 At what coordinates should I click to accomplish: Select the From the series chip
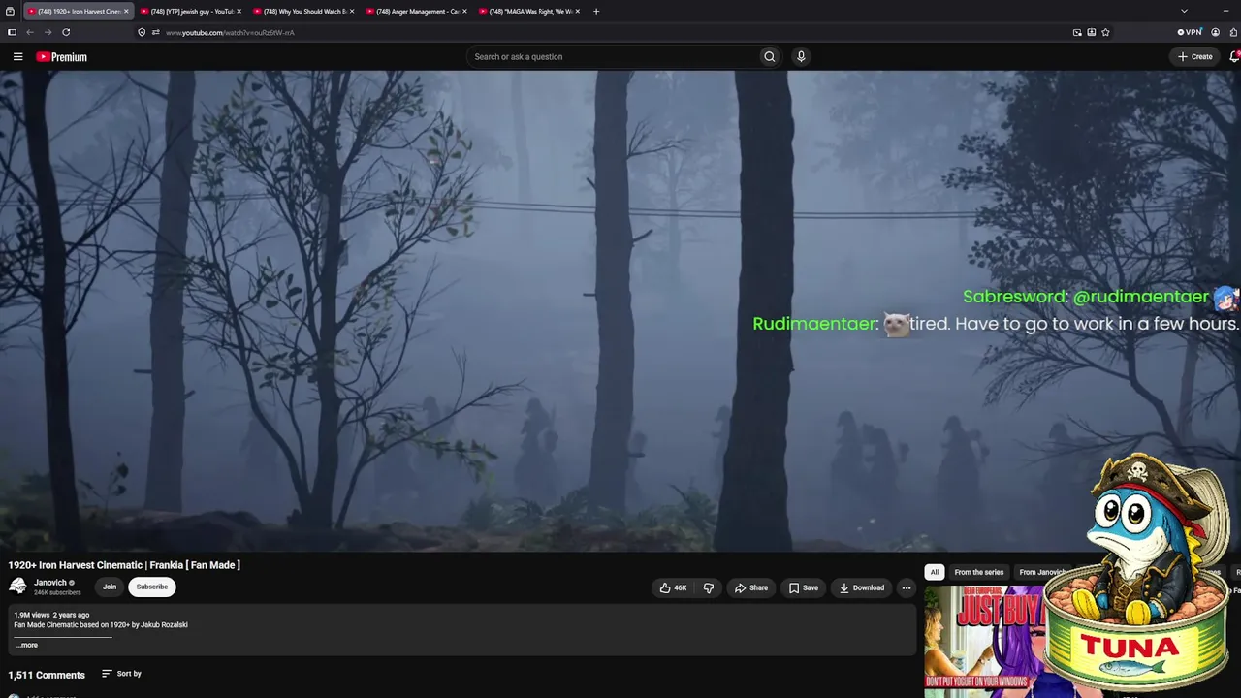tap(979, 572)
